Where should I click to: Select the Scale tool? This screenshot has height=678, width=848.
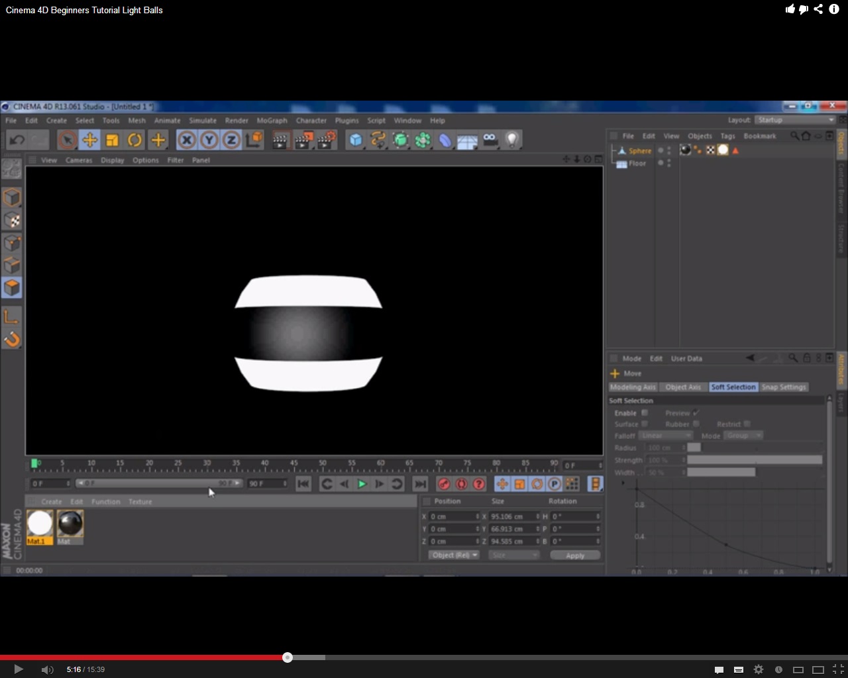pos(112,140)
